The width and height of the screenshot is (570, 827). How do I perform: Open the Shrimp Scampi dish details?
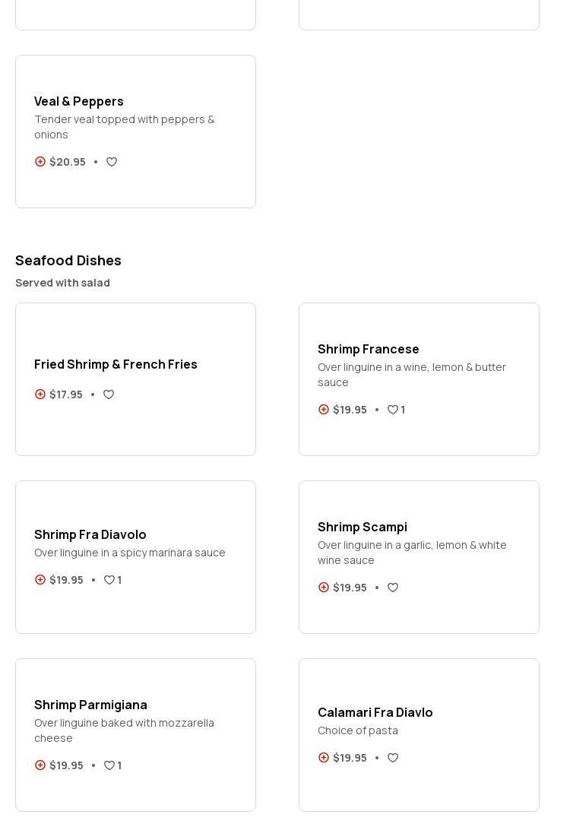click(x=362, y=527)
